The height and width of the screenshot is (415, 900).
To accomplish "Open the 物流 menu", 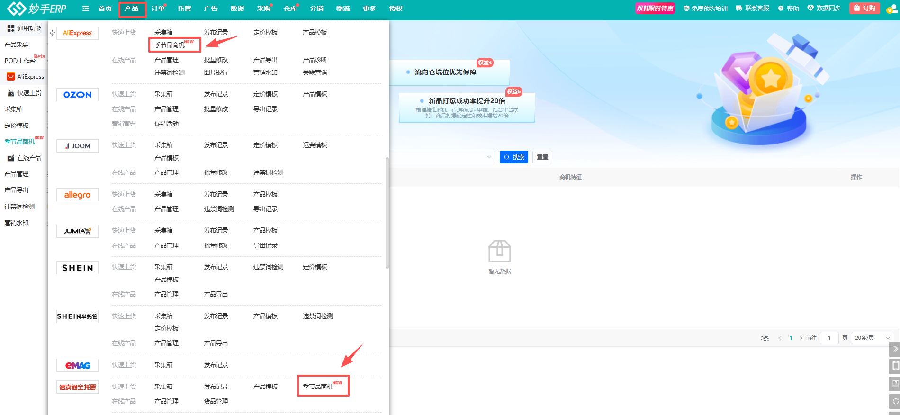I will tap(343, 9).
